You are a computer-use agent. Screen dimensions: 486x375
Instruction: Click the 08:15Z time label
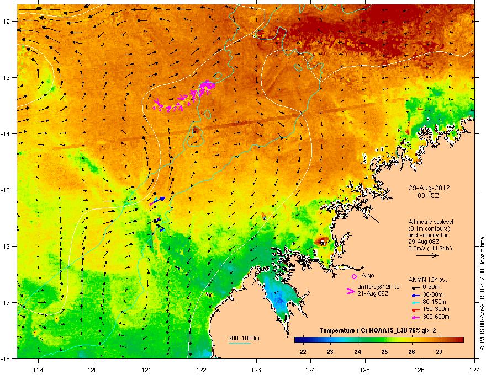(x=428, y=196)
